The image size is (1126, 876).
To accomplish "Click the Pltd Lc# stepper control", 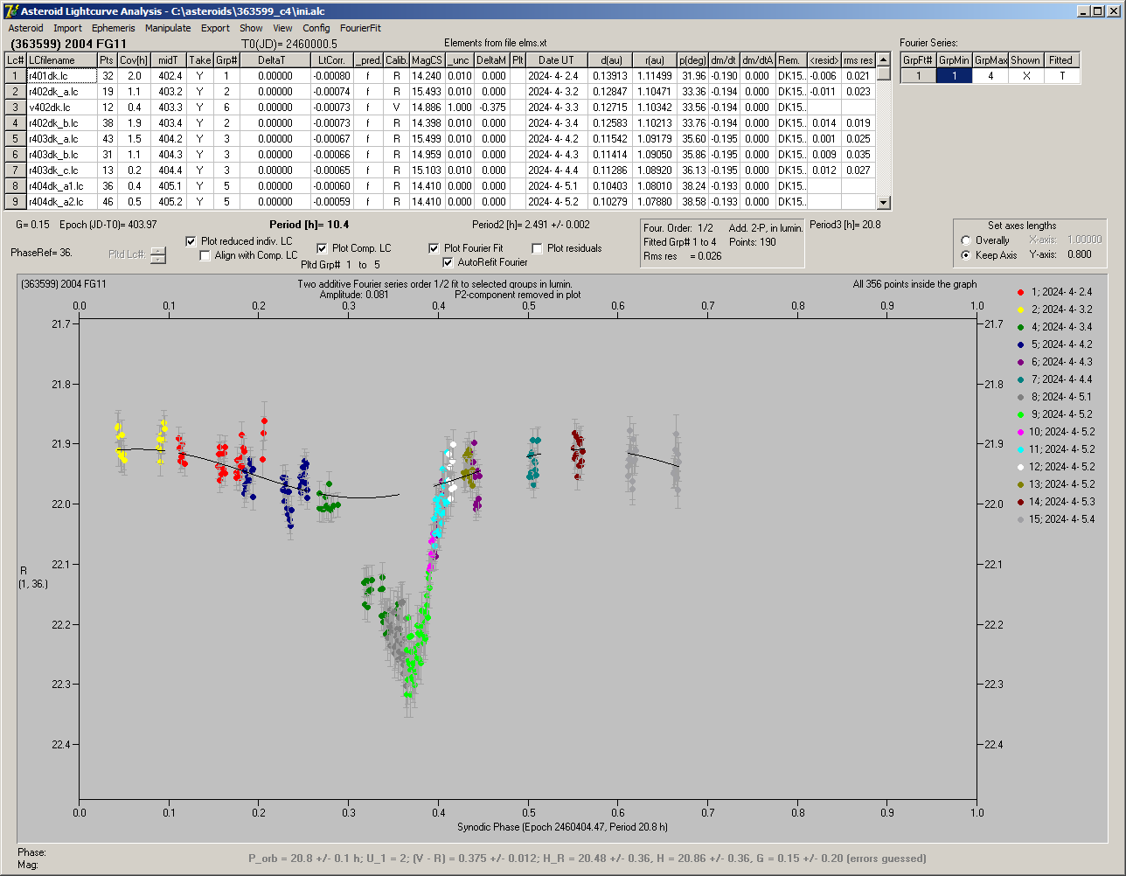I will (157, 255).
